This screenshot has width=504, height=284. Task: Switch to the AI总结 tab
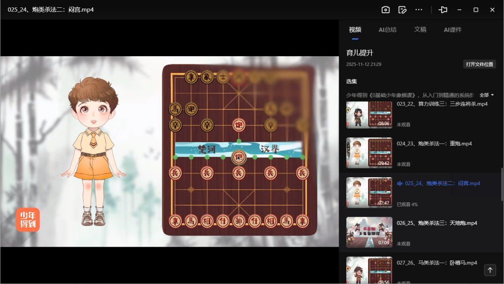click(x=387, y=30)
